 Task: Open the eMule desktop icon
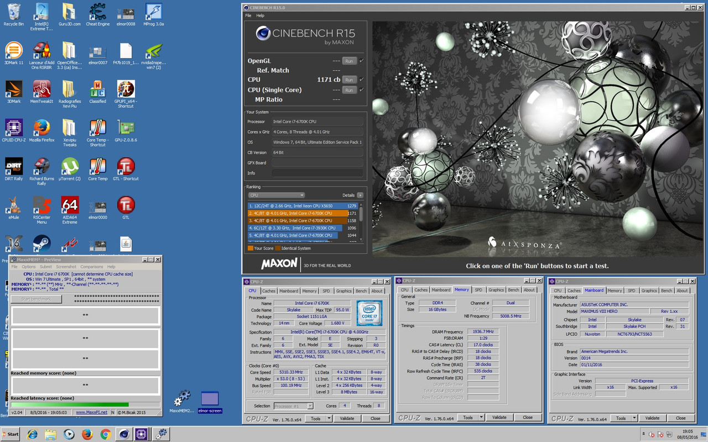coord(14,208)
